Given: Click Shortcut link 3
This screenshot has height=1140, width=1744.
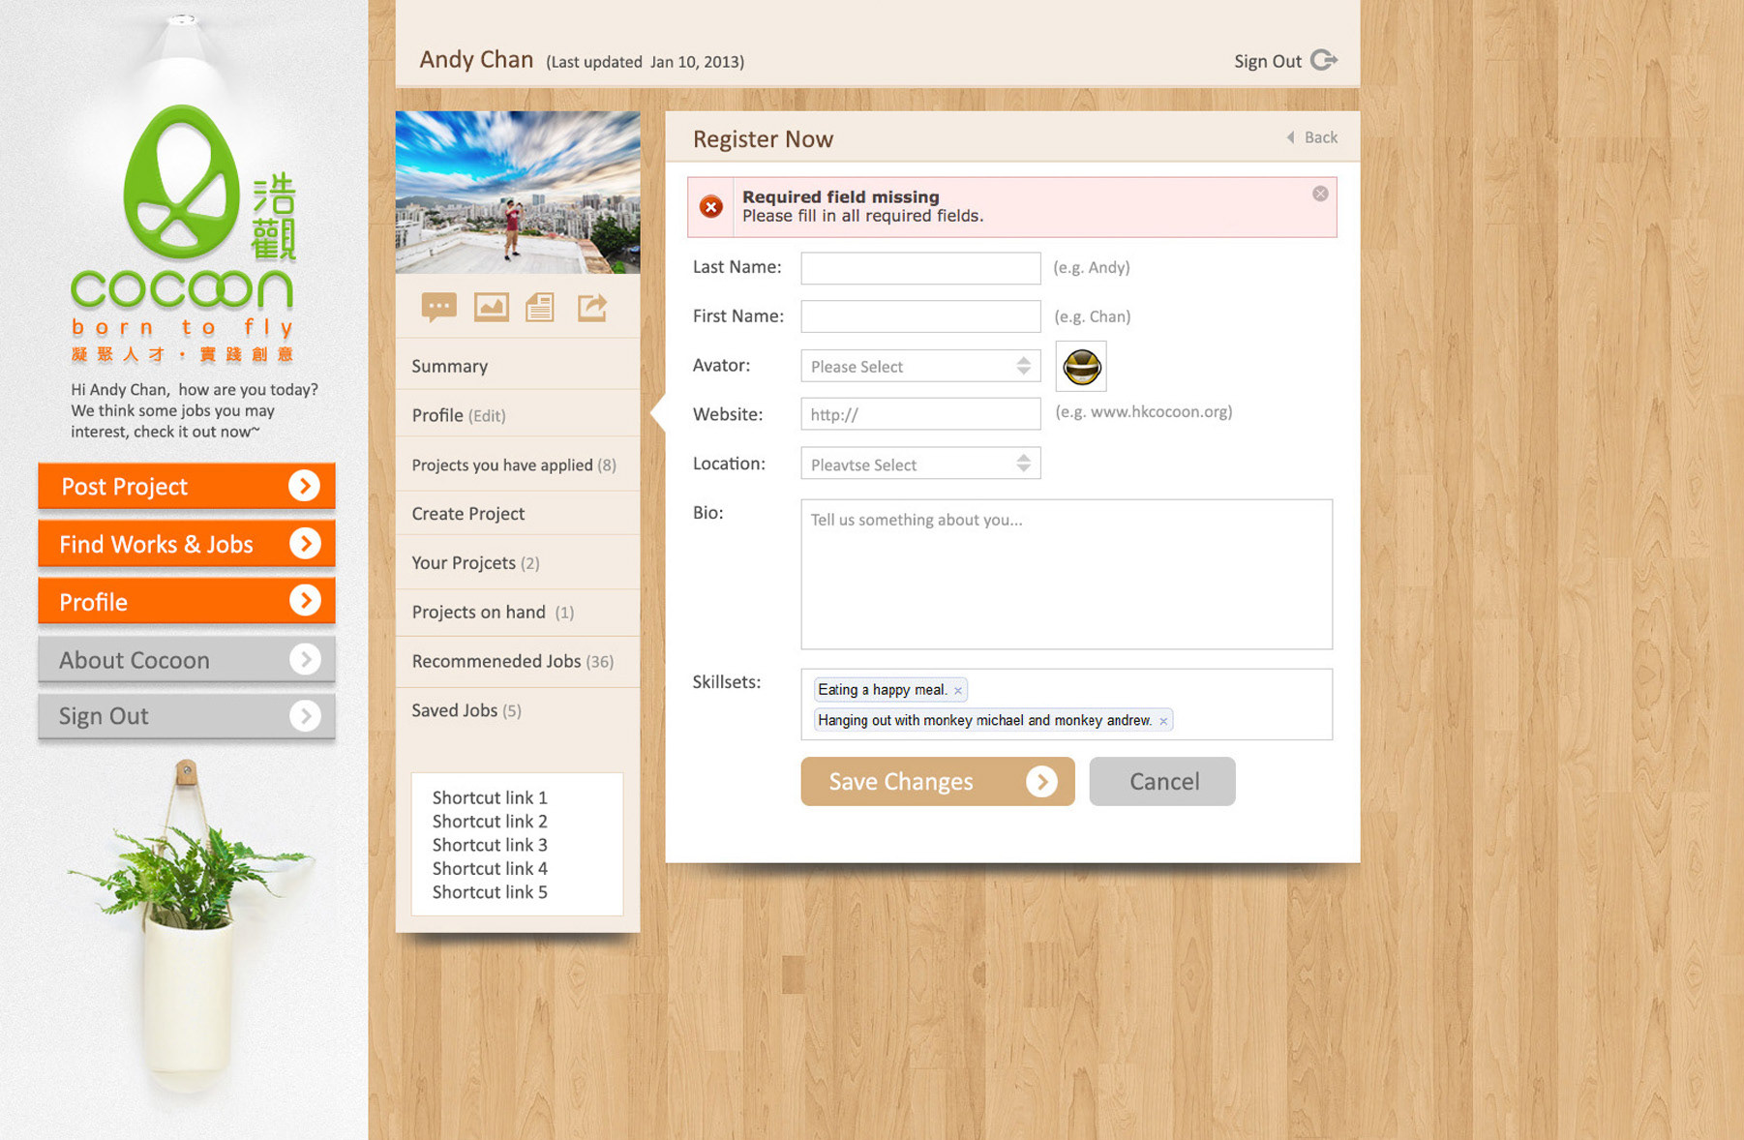Looking at the screenshot, I should pyautogui.click(x=490, y=845).
